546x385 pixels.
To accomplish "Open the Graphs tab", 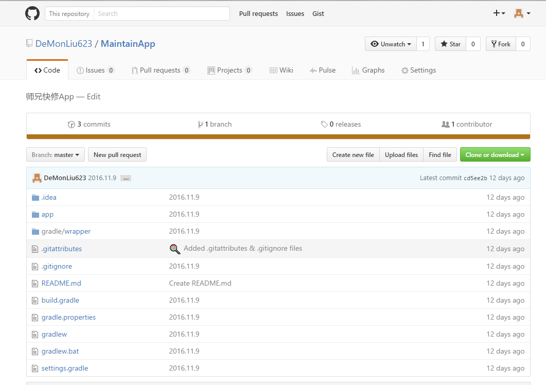I will pyautogui.click(x=368, y=71).
